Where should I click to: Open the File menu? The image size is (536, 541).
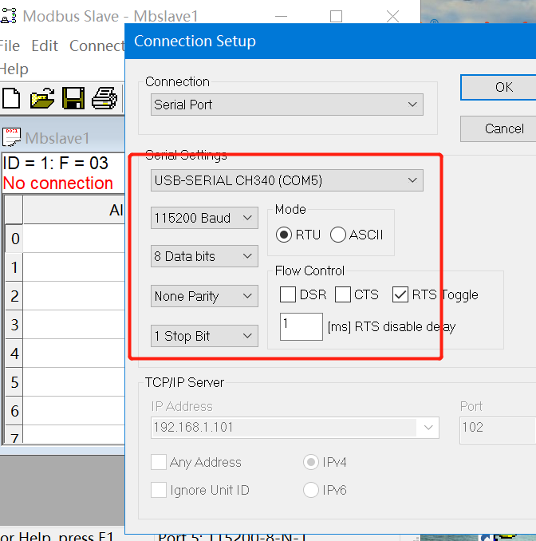click(10, 45)
